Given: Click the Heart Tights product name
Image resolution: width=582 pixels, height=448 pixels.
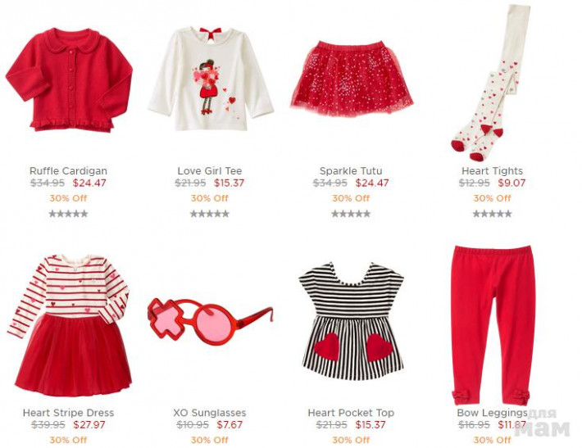Looking at the screenshot, I should 492,171.
